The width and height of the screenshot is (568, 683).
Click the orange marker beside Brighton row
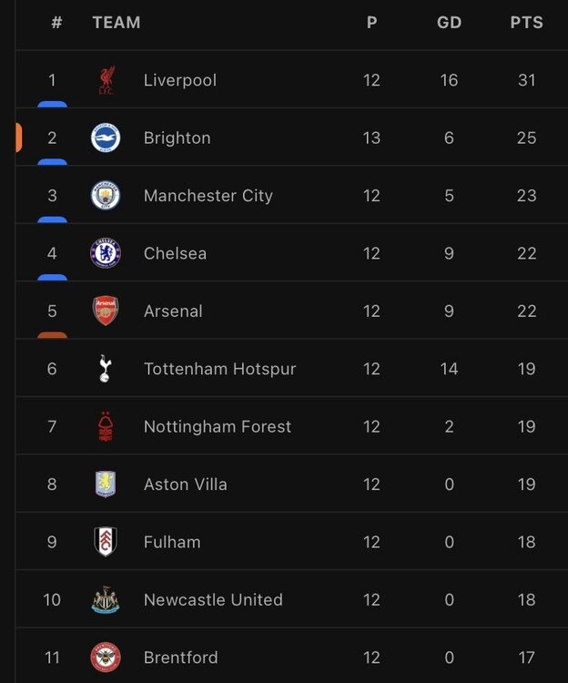19,138
